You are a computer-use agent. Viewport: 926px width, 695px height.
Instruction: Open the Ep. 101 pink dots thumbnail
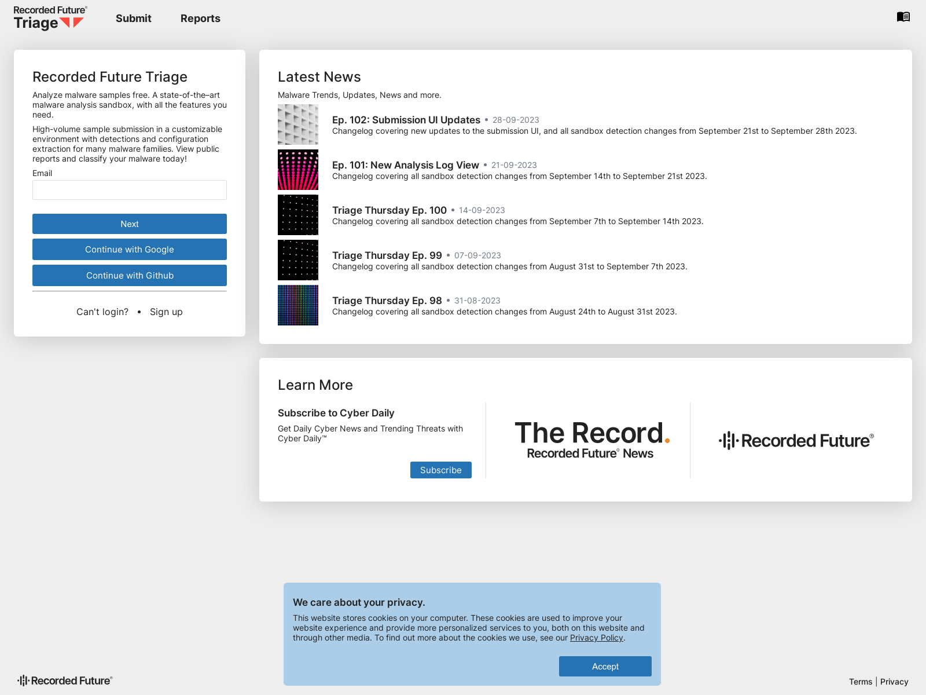(x=298, y=170)
